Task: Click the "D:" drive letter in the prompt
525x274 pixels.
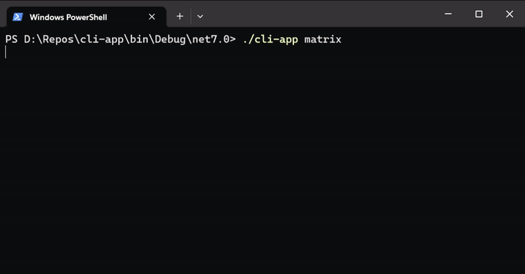Action: (x=30, y=39)
